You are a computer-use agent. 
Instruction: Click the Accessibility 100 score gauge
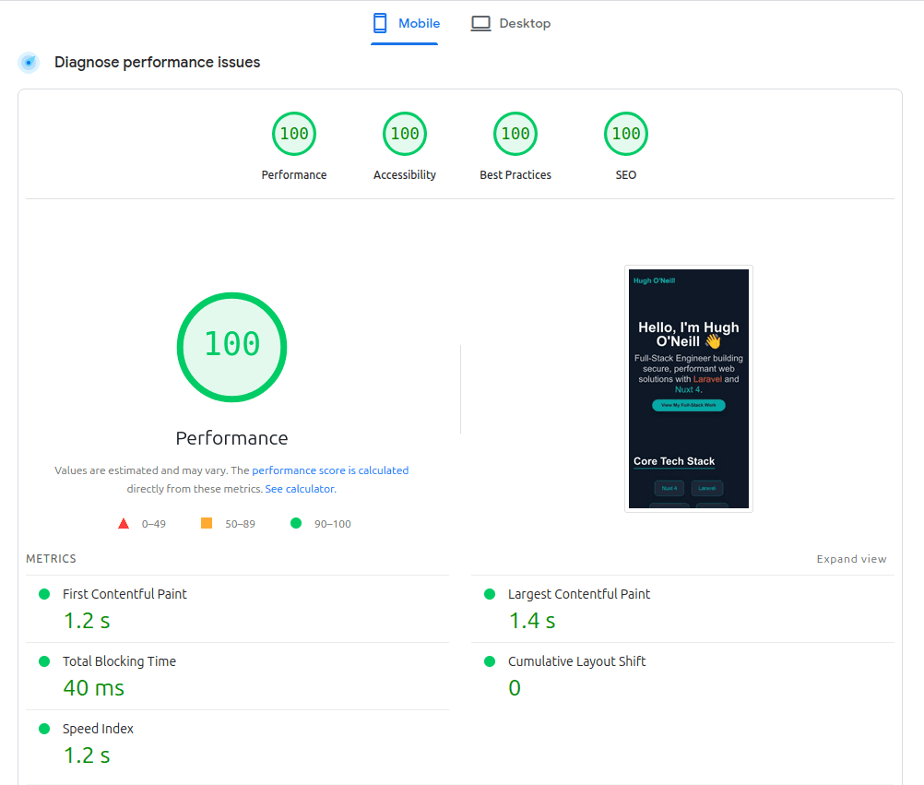[x=404, y=133]
